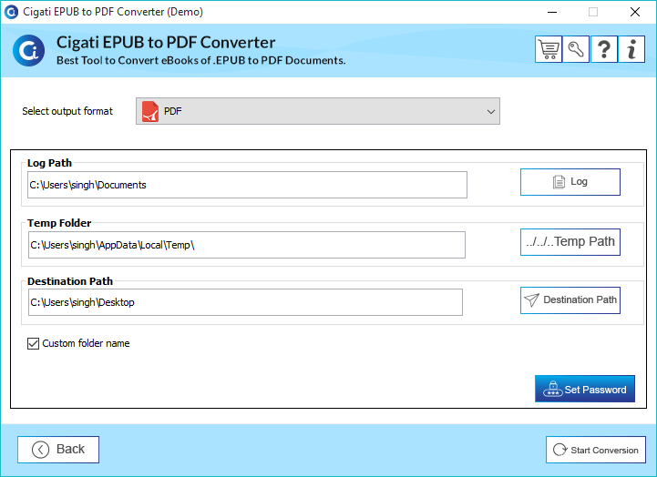Go Back to previous step
The width and height of the screenshot is (657, 477).
(x=58, y=450)
